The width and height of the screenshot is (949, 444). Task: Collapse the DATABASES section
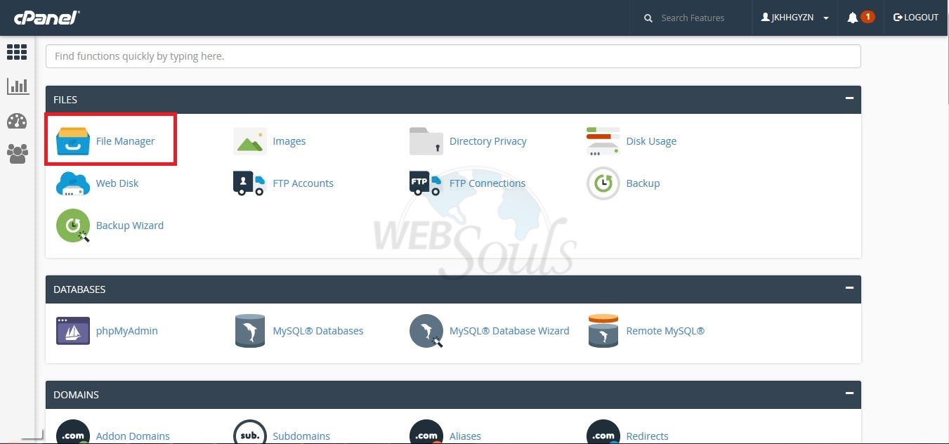(x=849, y=289)
